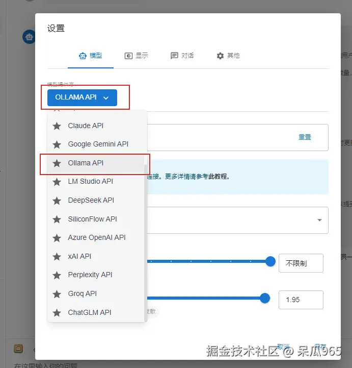Select xAI API provider
Screen dimensions: 352x368
[x=96, y=256]
